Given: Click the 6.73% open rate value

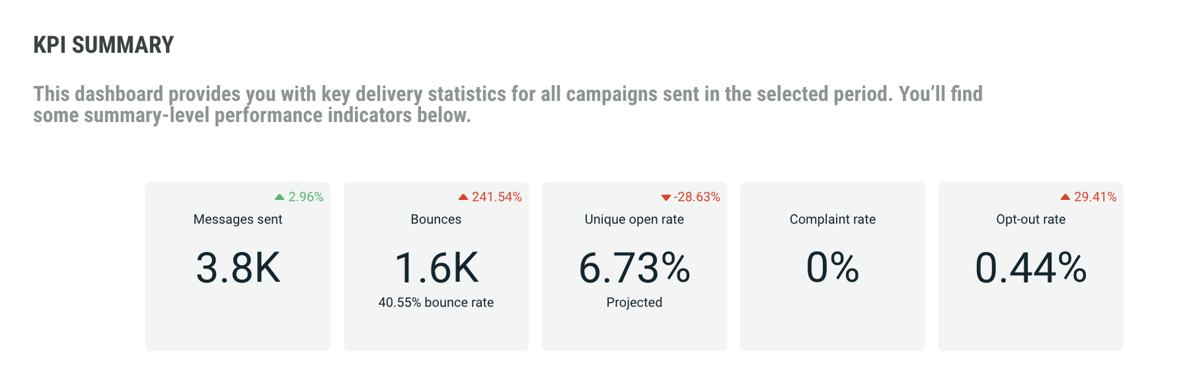Looking at the screenshot, I should click(x=634, y=268).
